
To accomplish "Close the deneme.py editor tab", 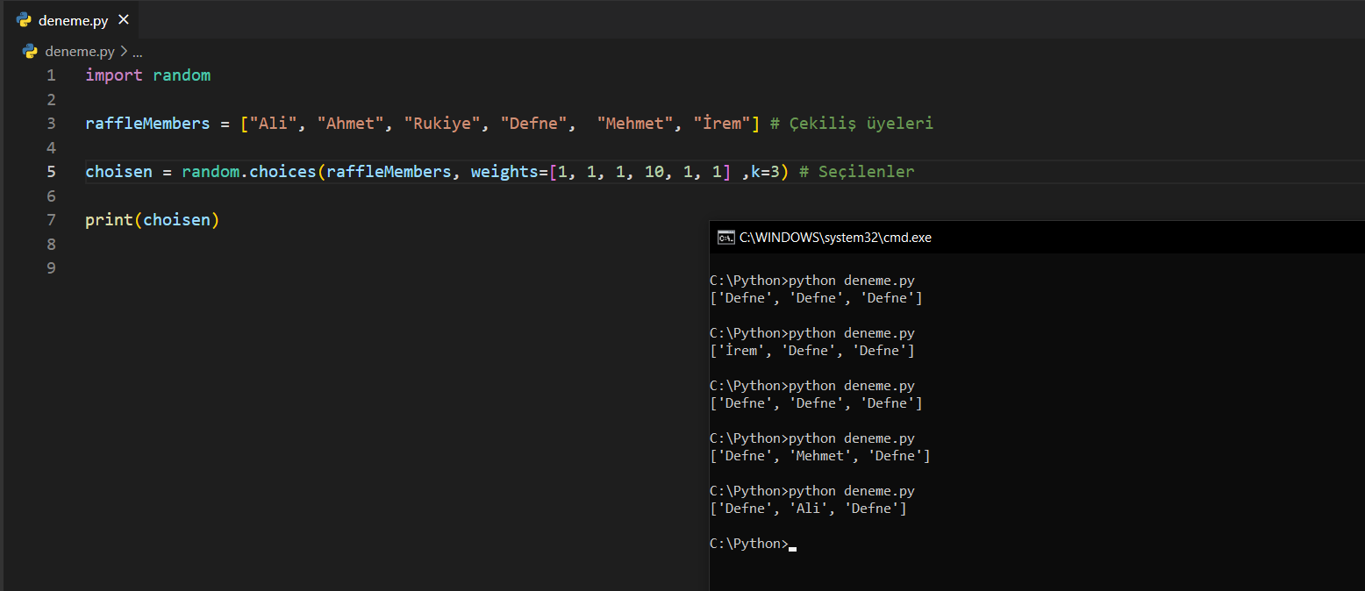I will (123, 19).
